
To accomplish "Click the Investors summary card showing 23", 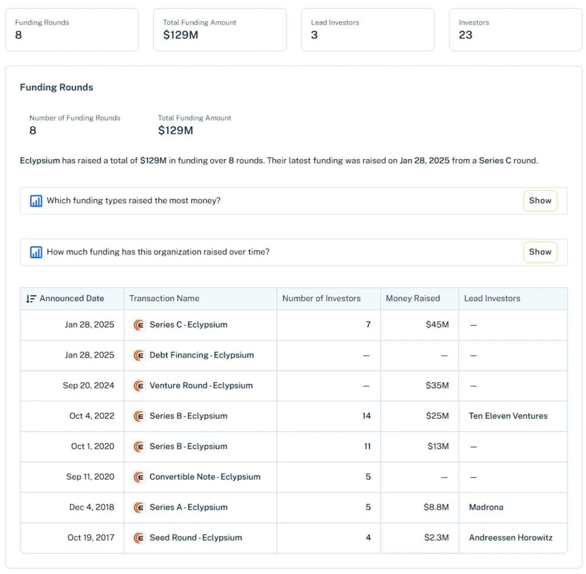I will pyautogui.click(x=516, y=30).
